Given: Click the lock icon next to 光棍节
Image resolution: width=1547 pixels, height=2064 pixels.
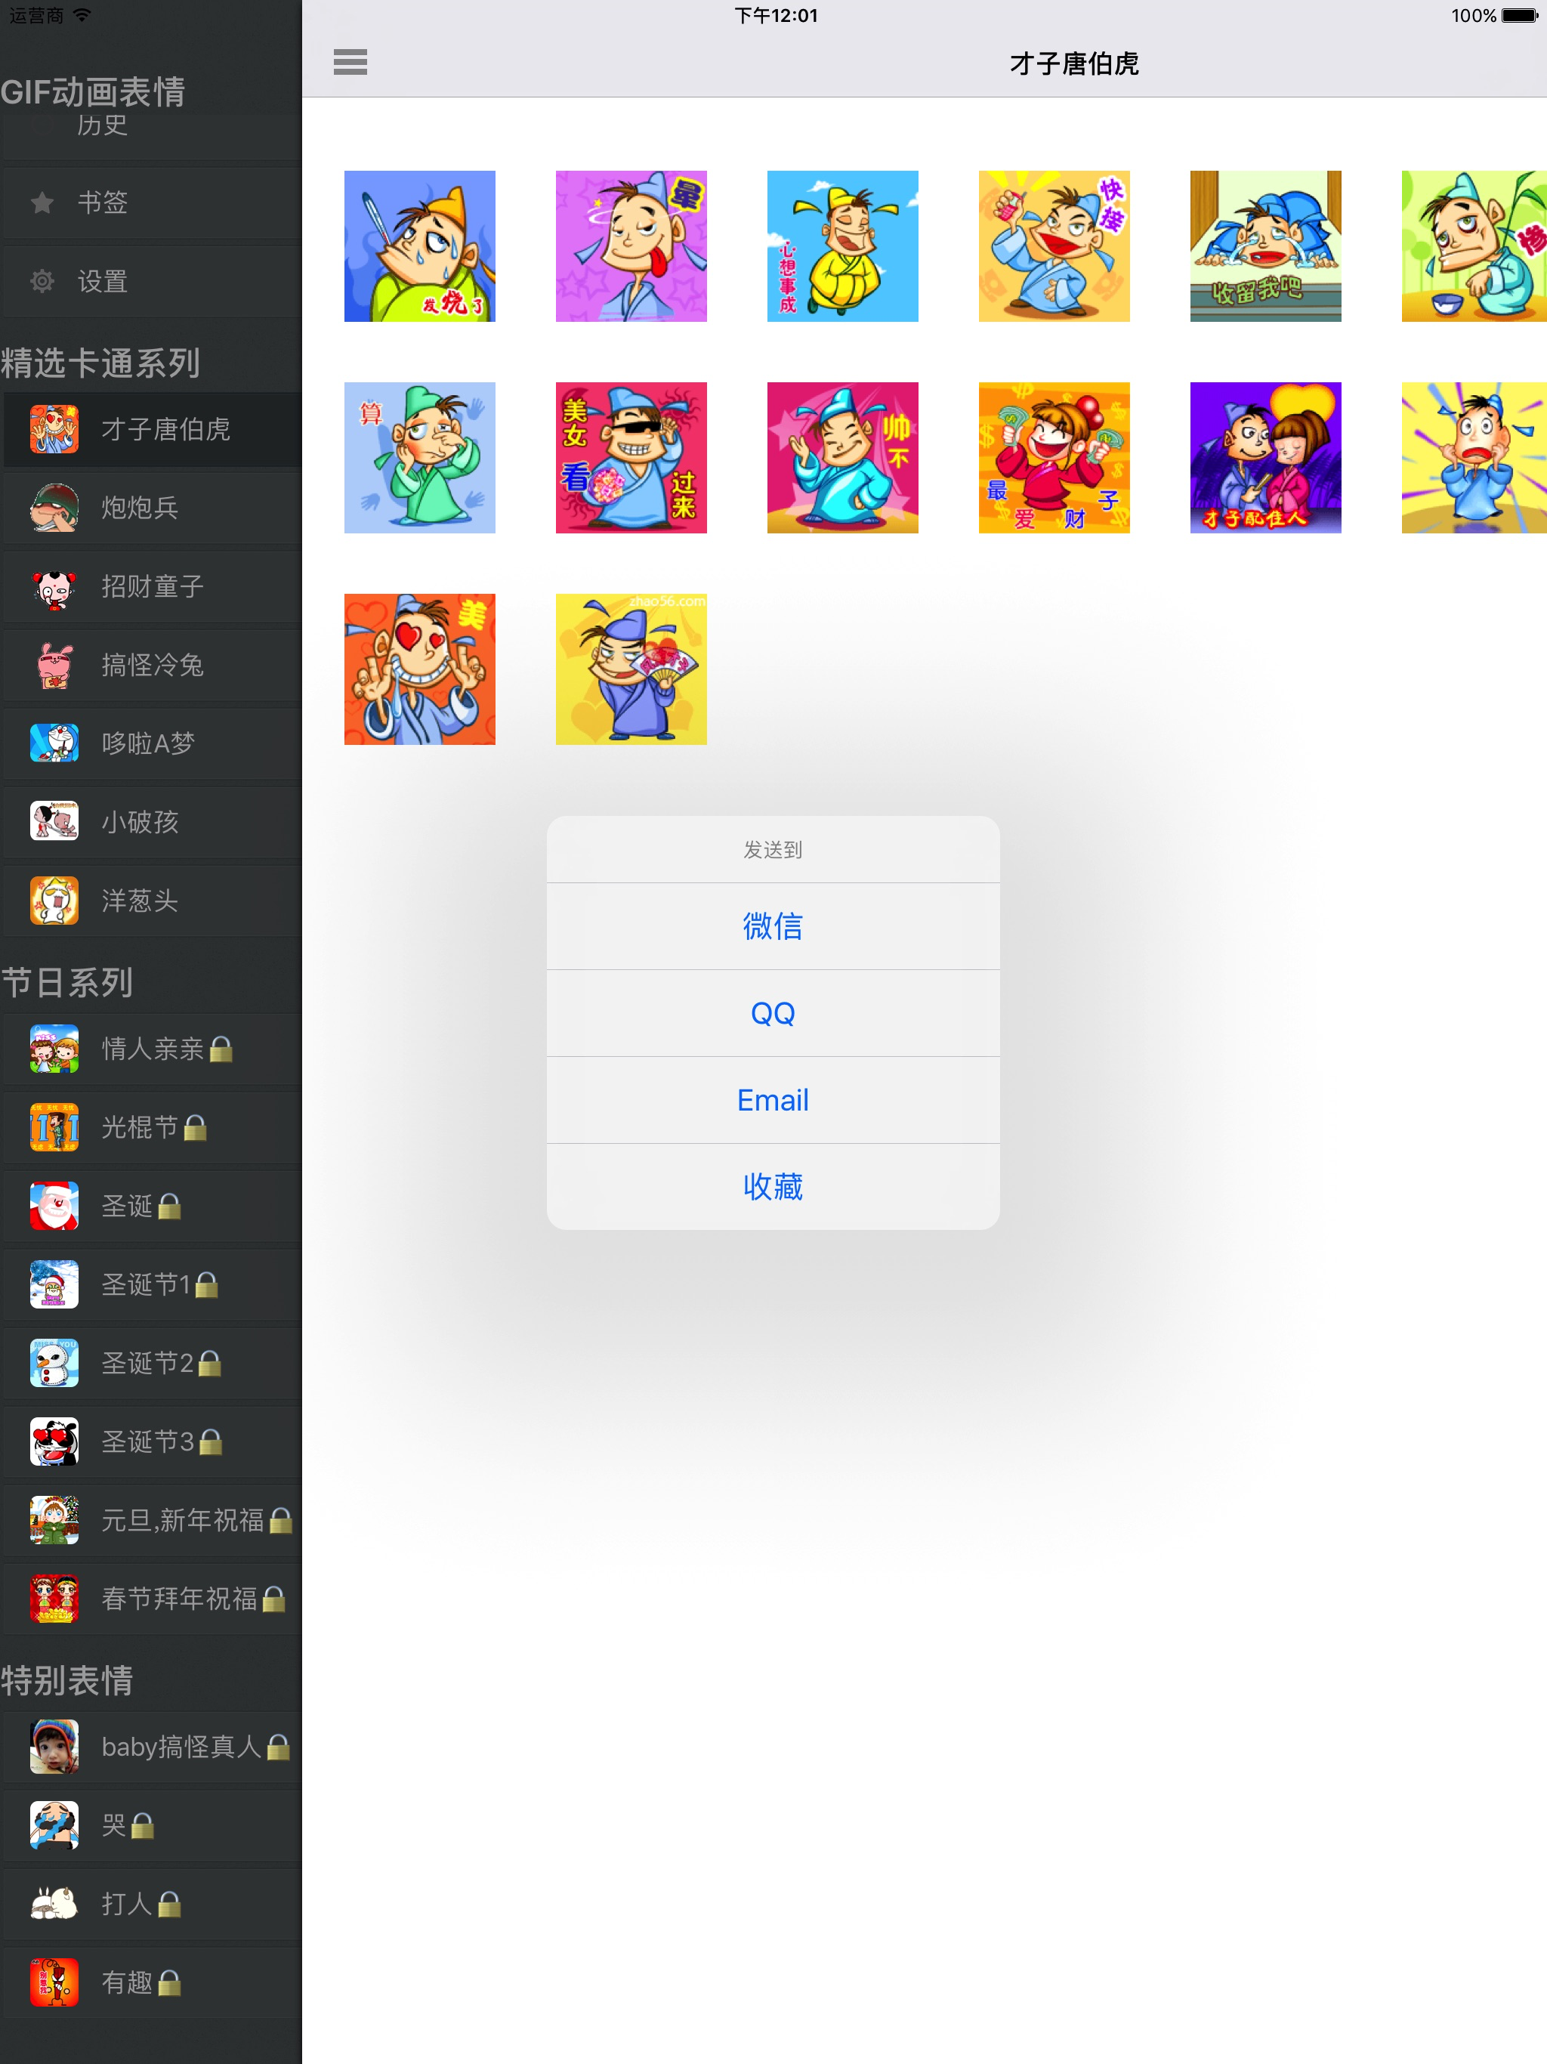Looking at the screenshot, I should point(195,1128).
